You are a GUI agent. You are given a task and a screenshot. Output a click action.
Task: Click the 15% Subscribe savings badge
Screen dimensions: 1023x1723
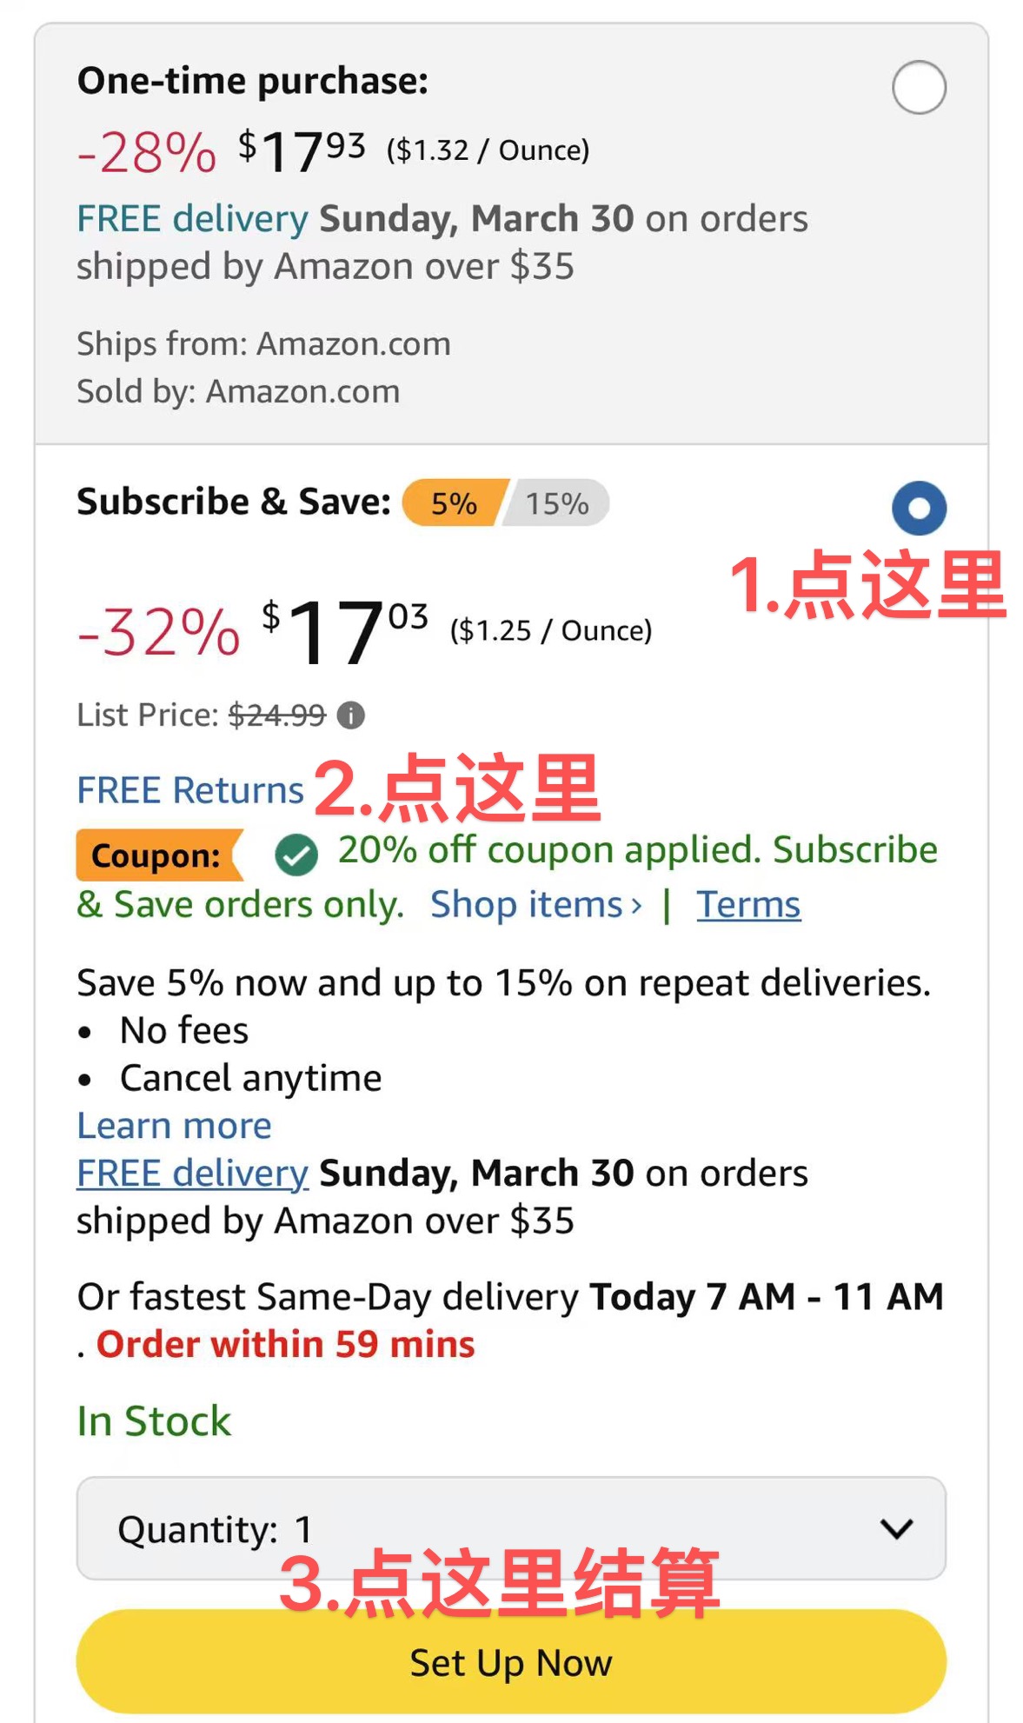pos(558,503)
